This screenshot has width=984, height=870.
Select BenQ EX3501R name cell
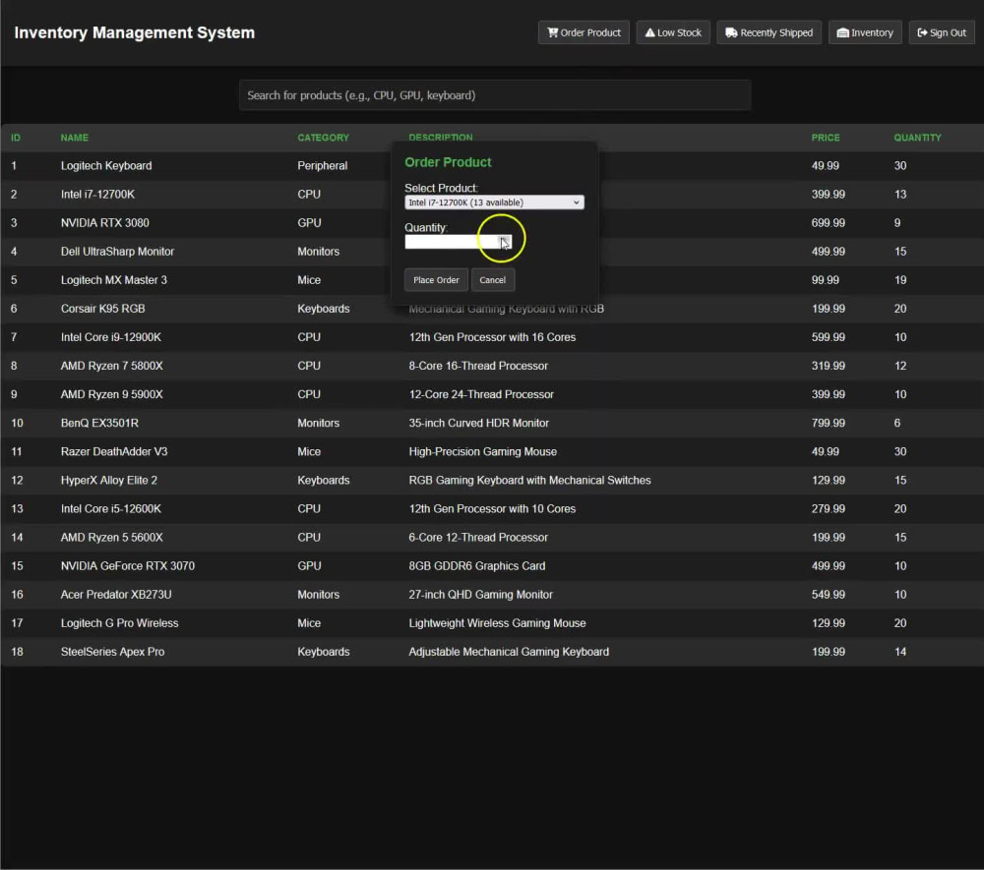pos(99,423)
